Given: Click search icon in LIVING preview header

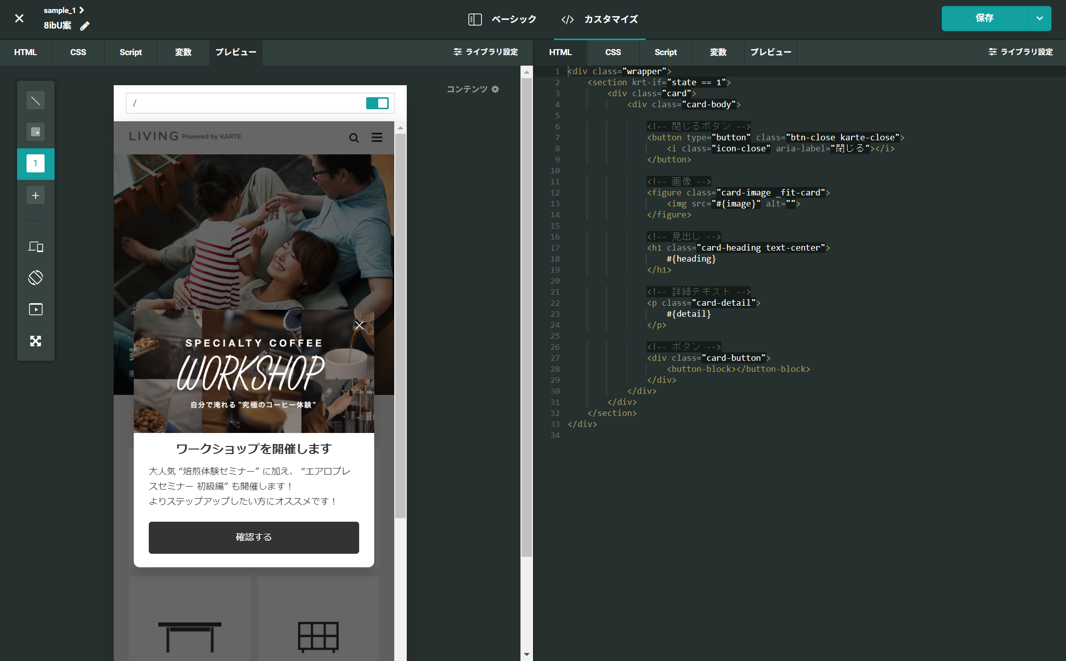Looking at the screenshot, I should pos(354,138).
